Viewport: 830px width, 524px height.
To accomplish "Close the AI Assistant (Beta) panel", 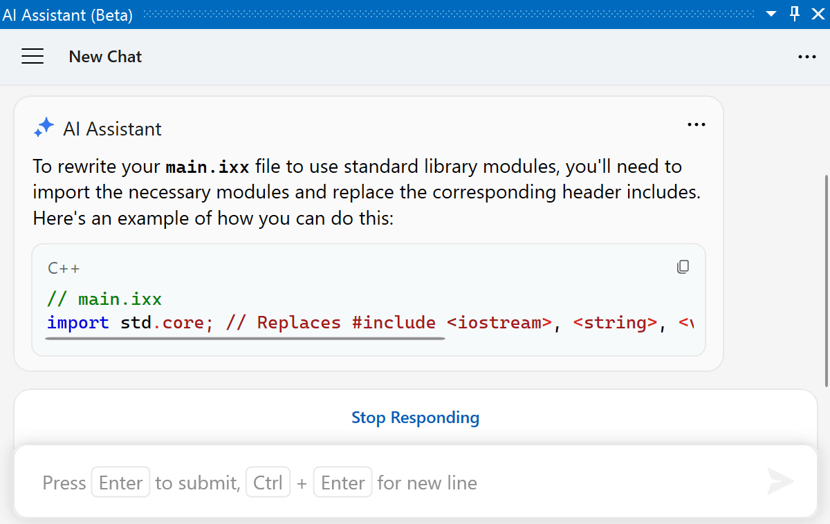I will 818,14.
